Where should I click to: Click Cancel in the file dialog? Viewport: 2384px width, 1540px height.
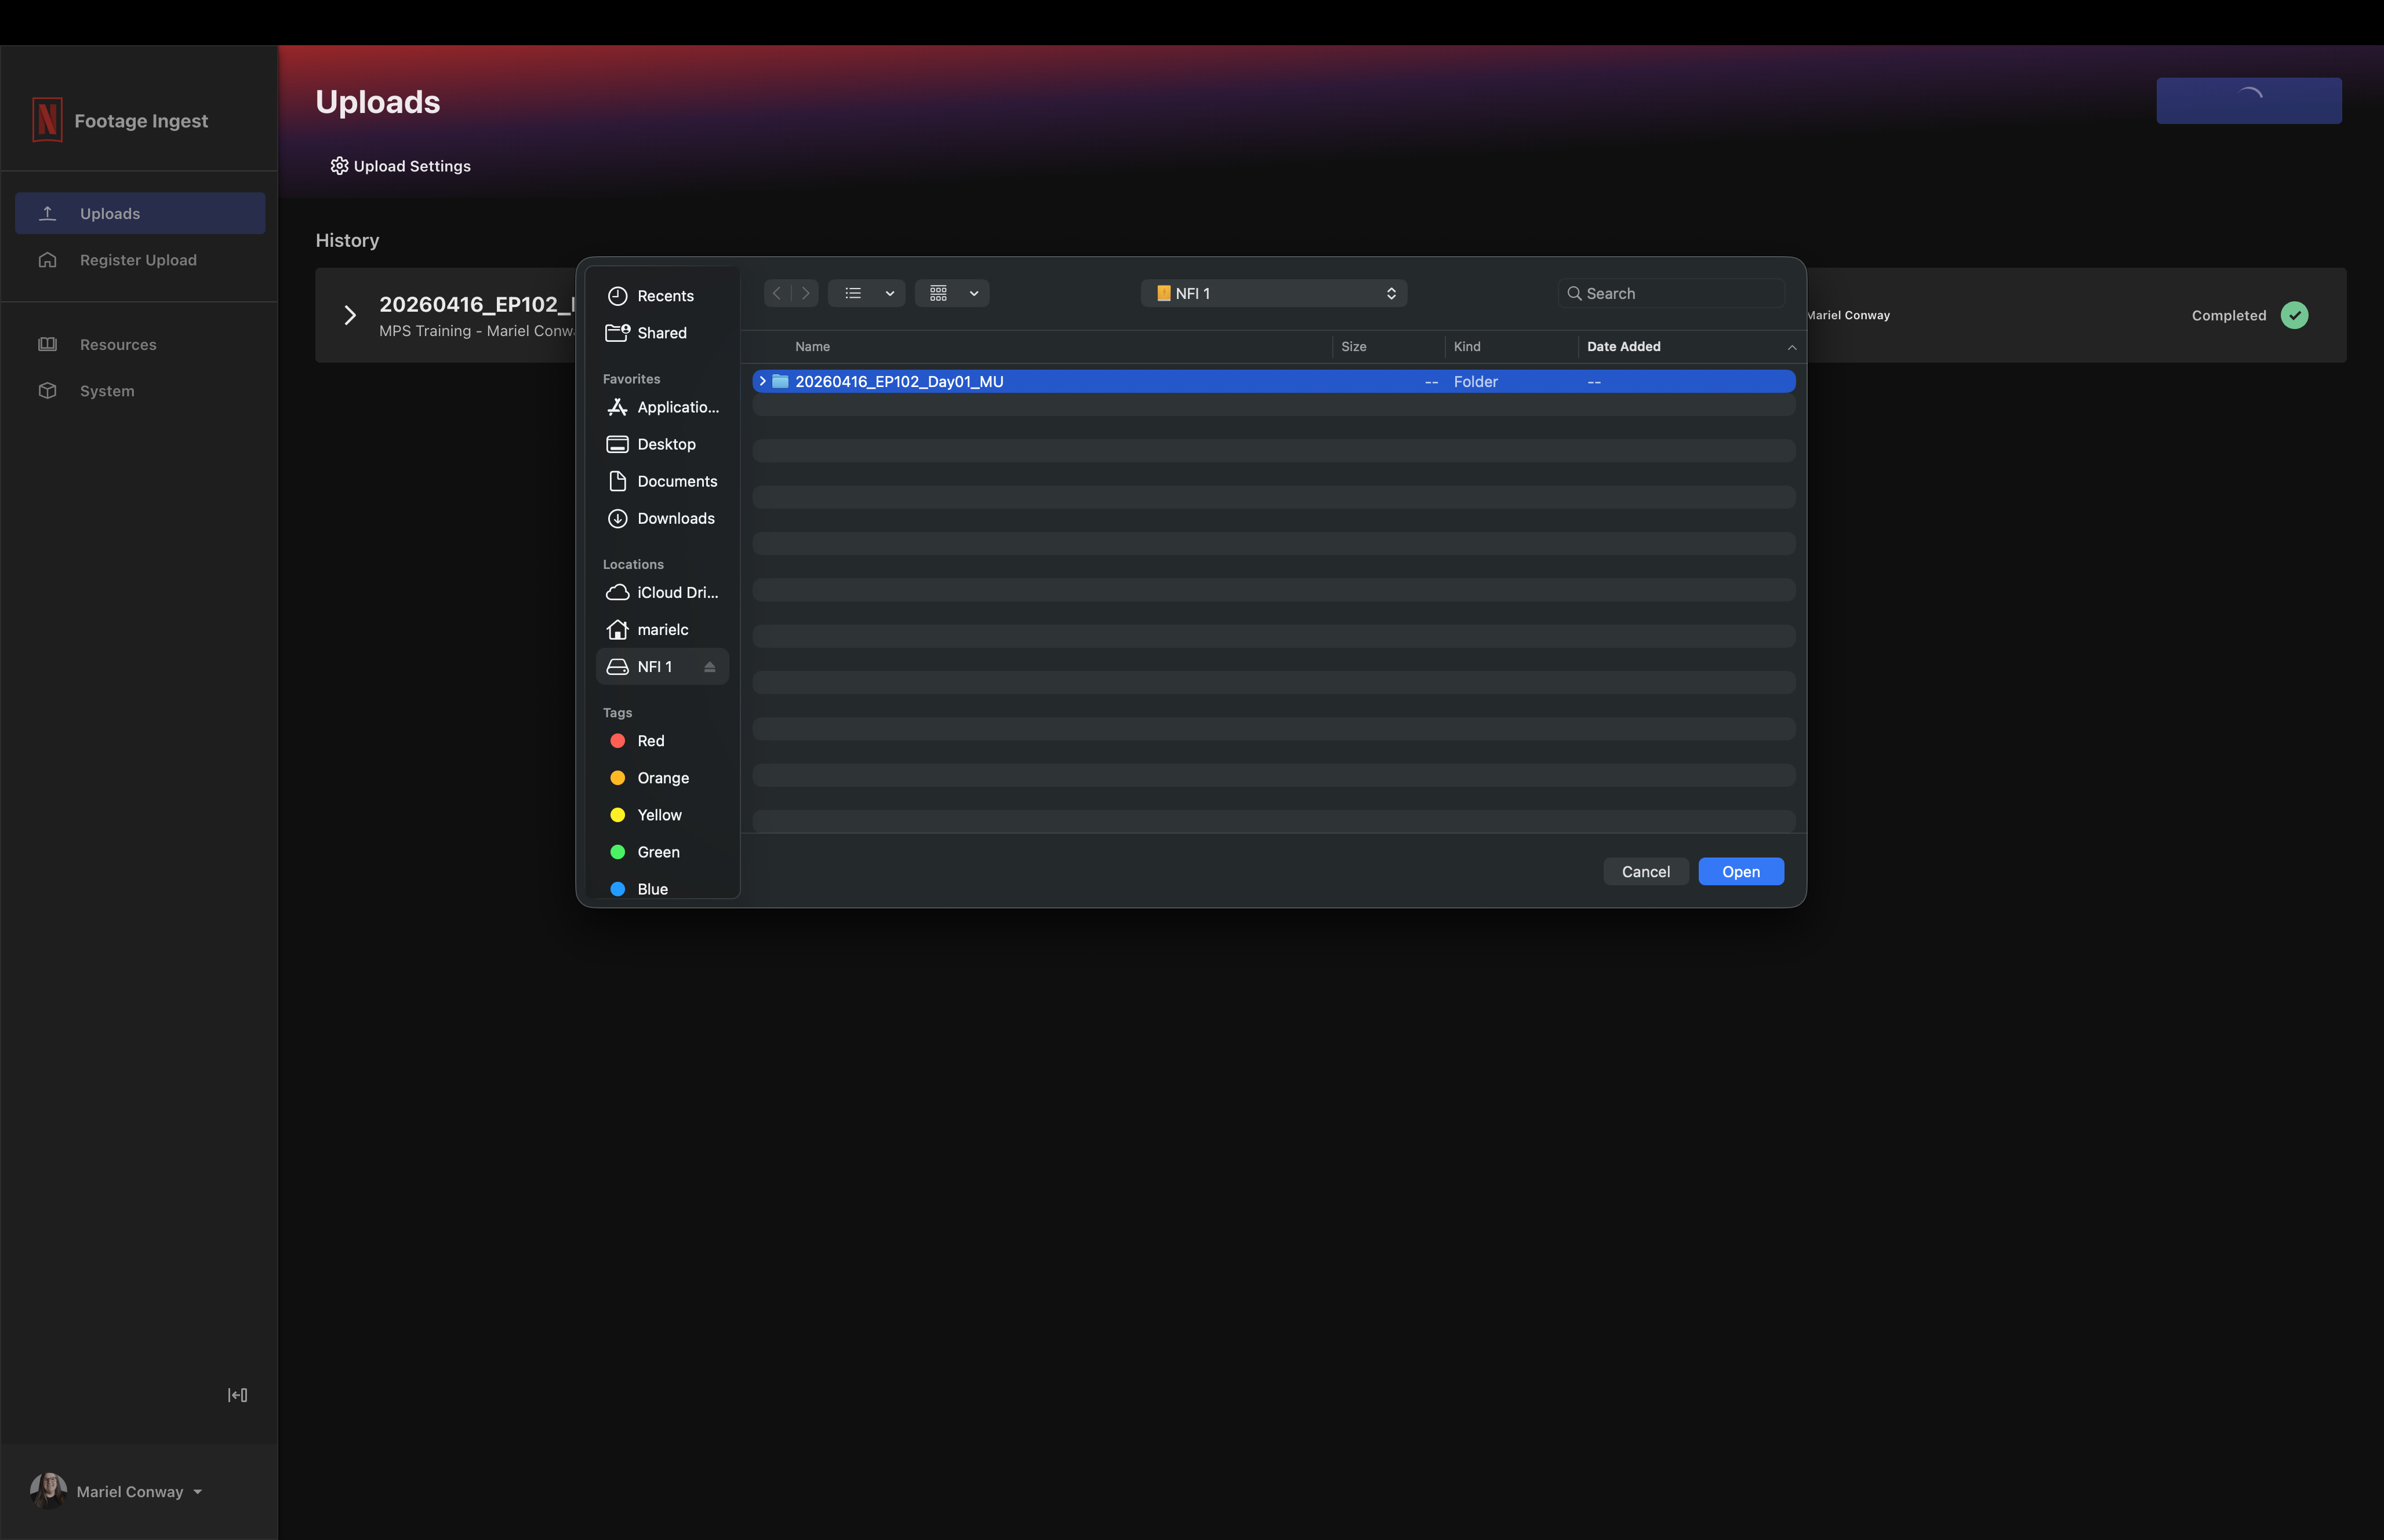pos(1646,871)
